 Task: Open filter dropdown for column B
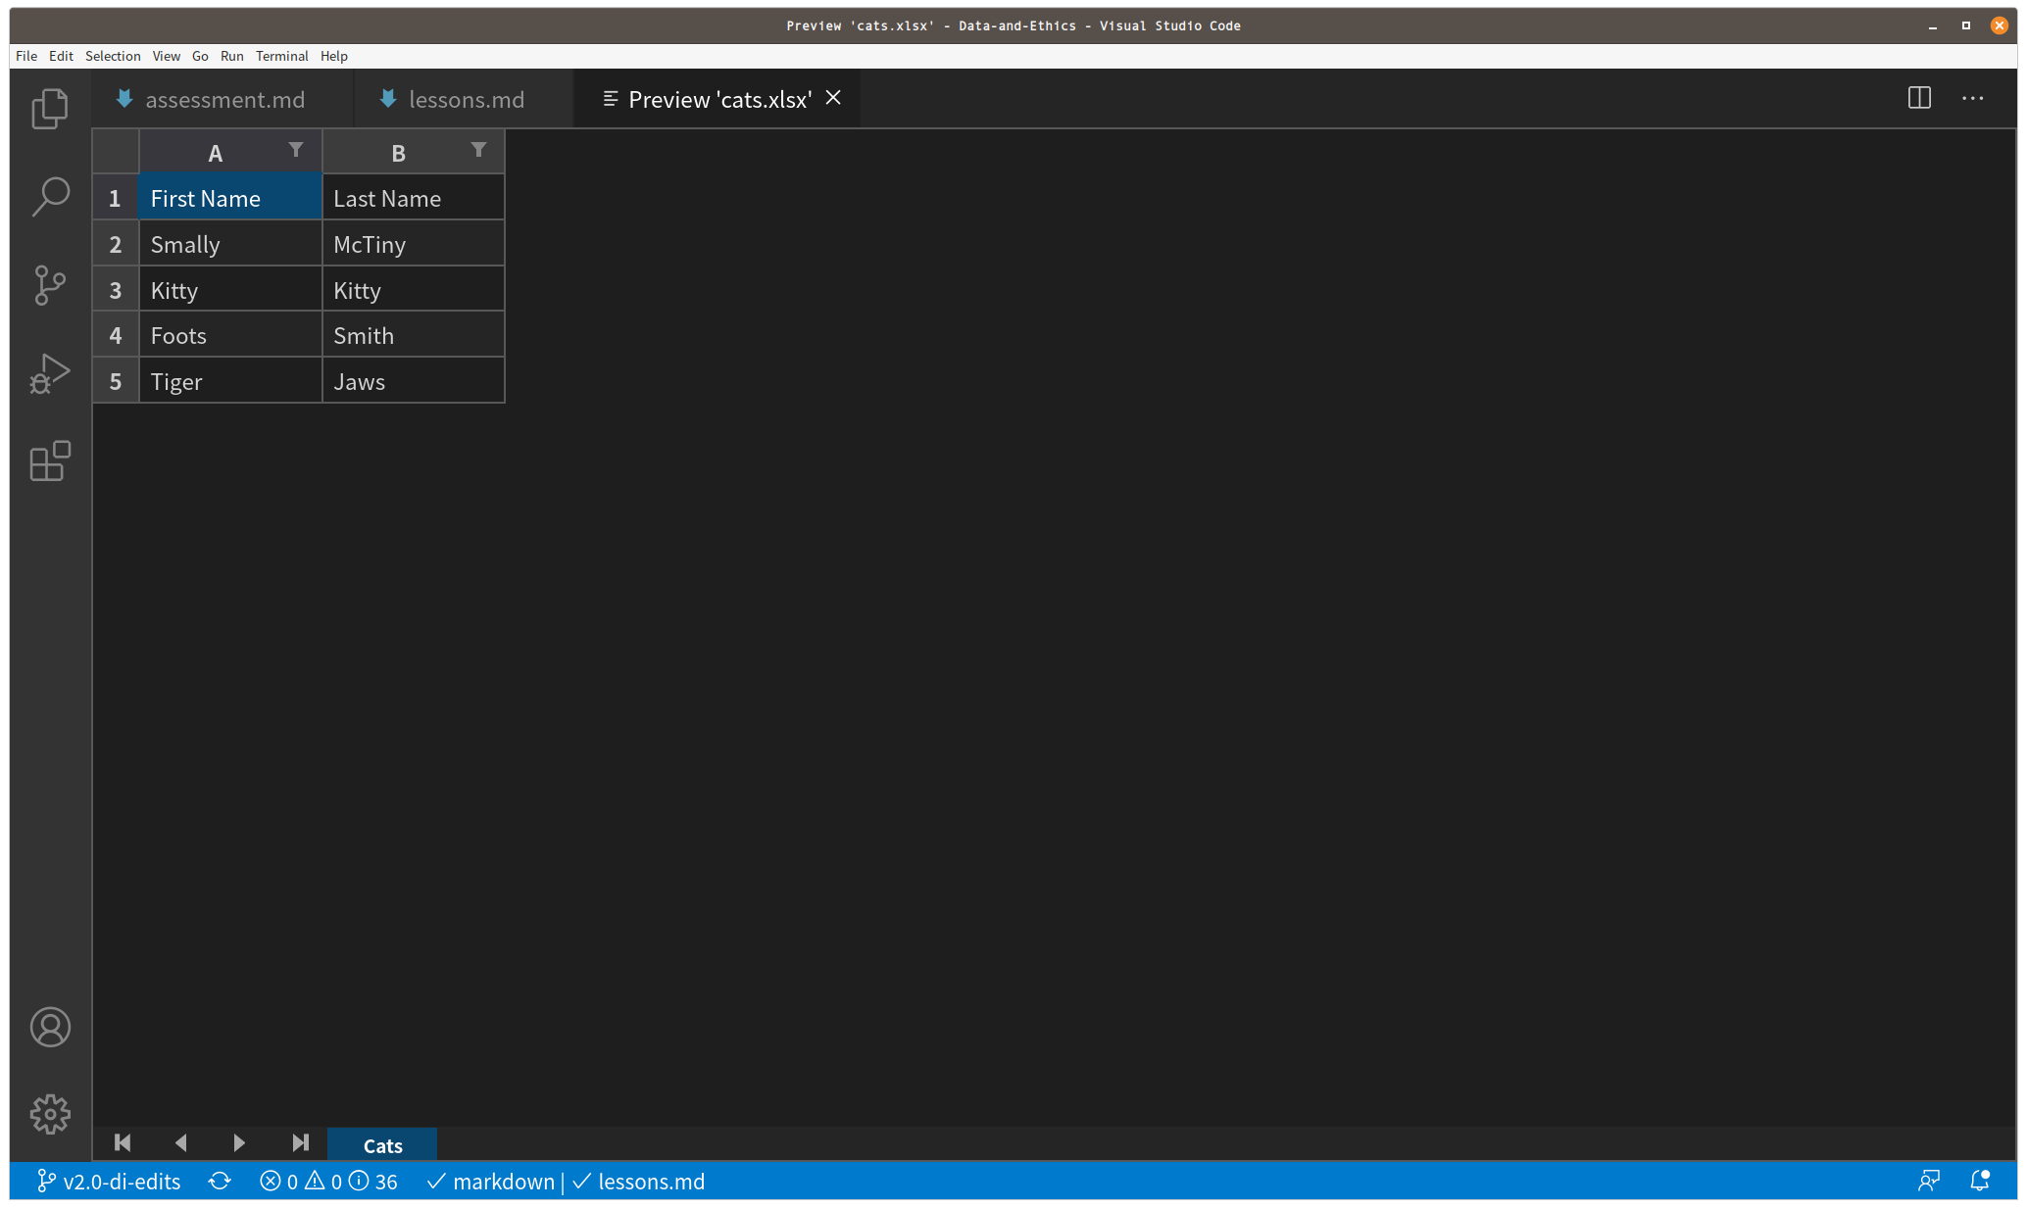(478, 150)
